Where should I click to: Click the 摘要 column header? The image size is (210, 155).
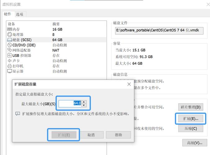[x=56, y=24]
